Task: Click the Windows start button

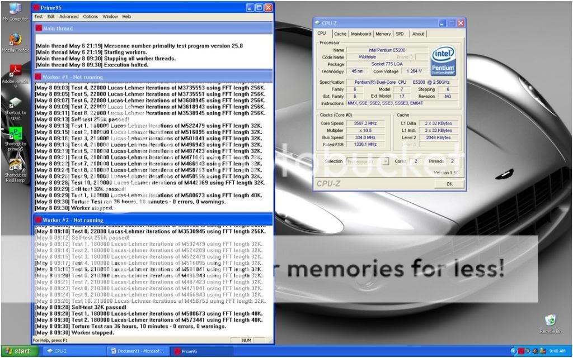Action: click(x=20, y=351)
